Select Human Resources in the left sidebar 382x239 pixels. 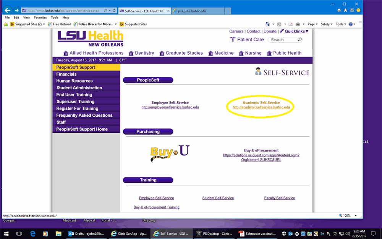pyautogui.click(x=74, y=81)
